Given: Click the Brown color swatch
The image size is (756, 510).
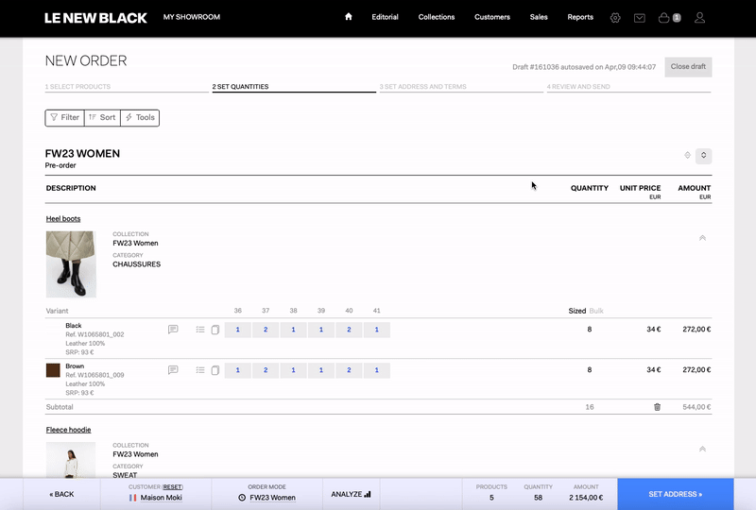Looking at the screenshot, I should (x=53, y=370).
